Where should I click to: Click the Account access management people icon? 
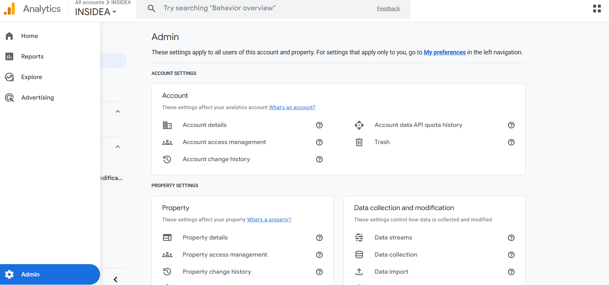click(167, 142)
